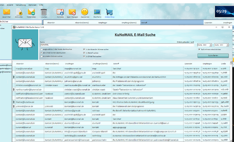The height and width of the screenshot is (142, 234).
Task: Select 'alle E-Mail Konten durchsuchen' radio
Action: pyautogui.click(x=41, y=53)
